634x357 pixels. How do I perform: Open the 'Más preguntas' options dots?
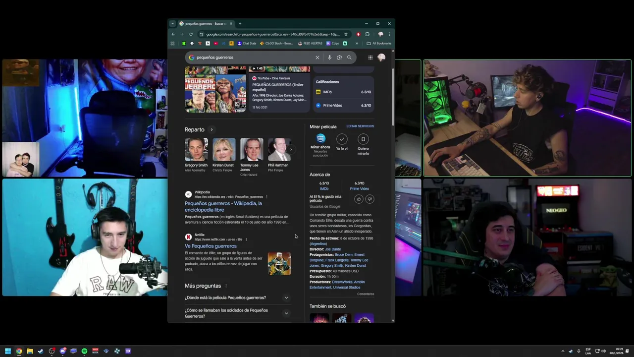click(x=226, y=286)
